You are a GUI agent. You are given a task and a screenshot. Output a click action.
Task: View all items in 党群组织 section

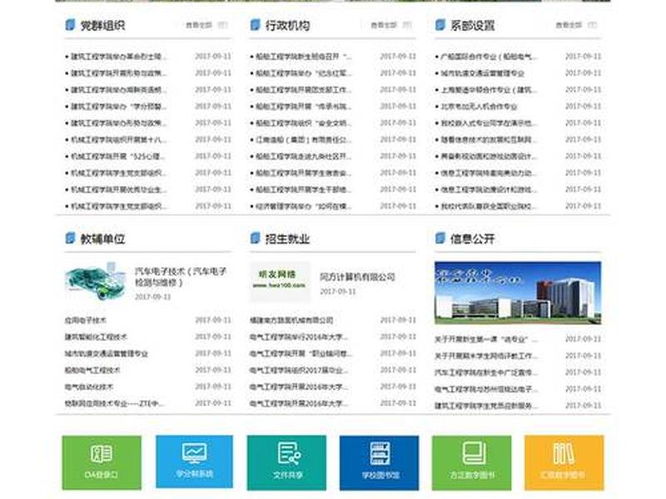tap(199, 26)
